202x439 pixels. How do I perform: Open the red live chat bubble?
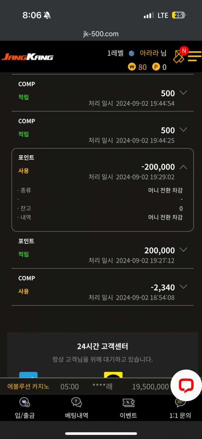[x=186, y=385]
